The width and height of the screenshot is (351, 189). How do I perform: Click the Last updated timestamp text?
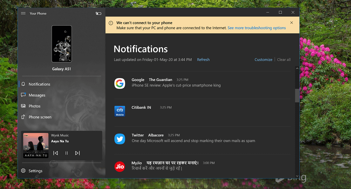pyautogui.click(x=153, y=60)
